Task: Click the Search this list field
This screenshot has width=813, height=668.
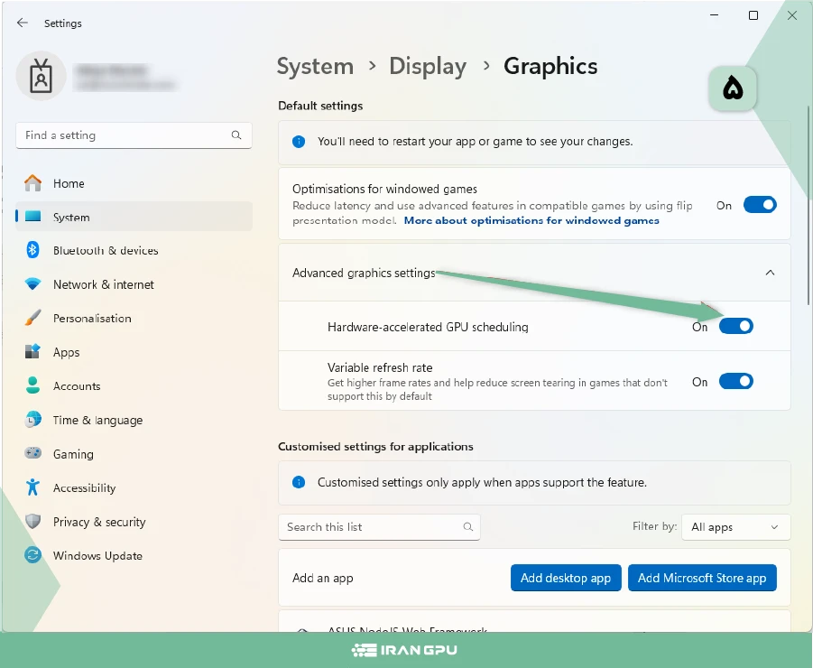Action: (x=372, y=527)
